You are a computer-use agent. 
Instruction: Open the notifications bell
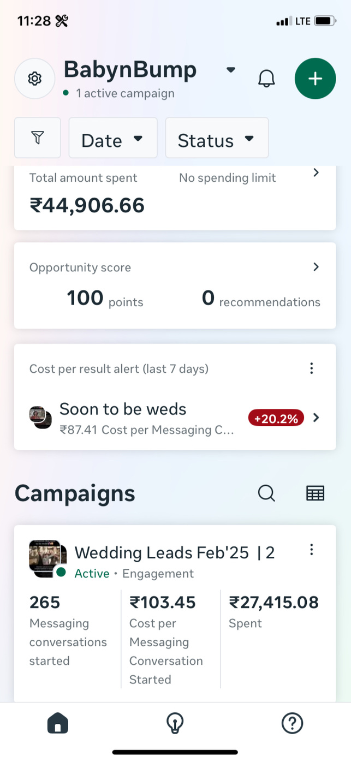[x=266, y=79]
